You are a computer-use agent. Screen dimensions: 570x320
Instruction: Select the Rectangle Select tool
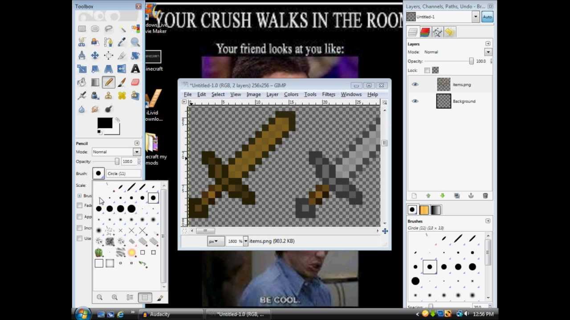tap(82, 29)
